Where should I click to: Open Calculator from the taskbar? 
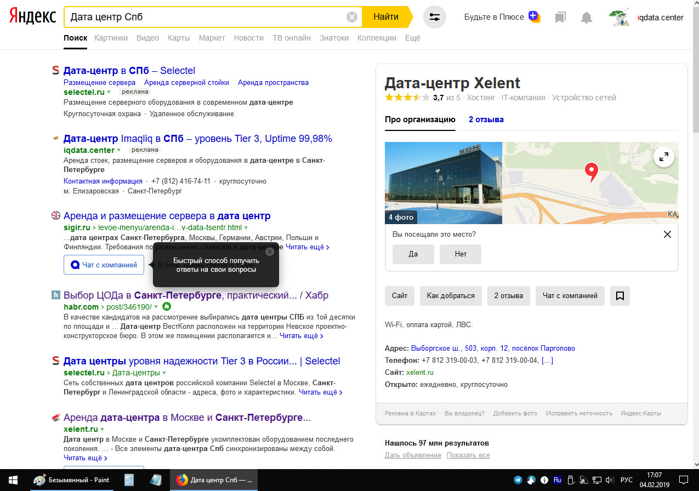[129, 480]
